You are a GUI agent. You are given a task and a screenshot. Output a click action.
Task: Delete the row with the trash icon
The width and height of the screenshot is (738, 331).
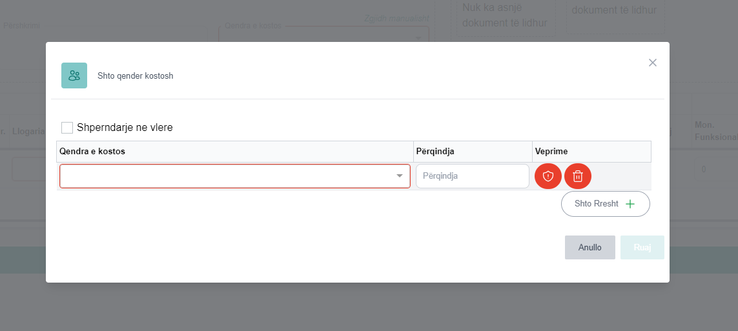[578, 176]
